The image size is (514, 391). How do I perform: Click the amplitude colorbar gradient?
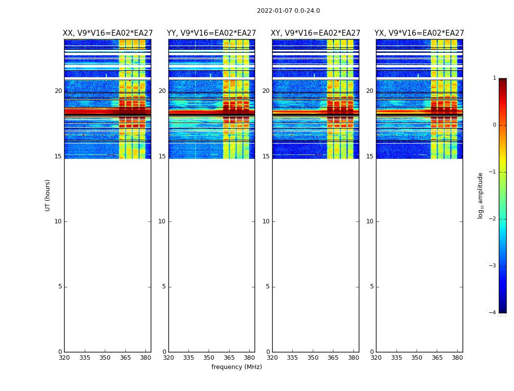(503, 195)
